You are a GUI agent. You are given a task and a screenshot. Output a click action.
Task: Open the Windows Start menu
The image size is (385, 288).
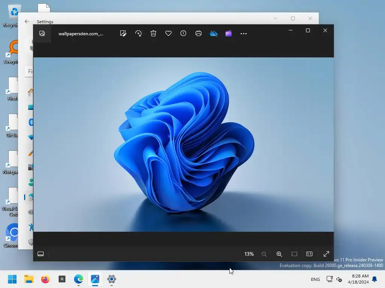(x=12, y=279)
